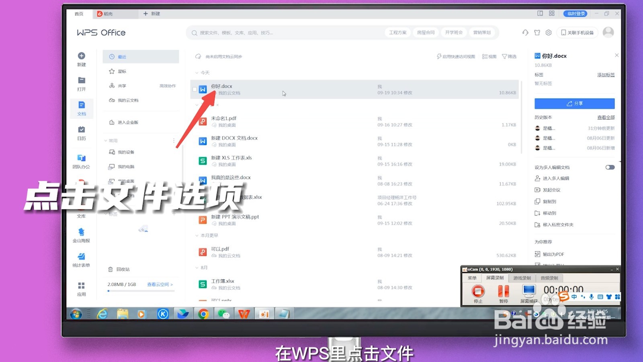The width and height of the screenshot is (643, 362).
Task: Click the 查看云空间 link
Action: (x=160, y=284)
